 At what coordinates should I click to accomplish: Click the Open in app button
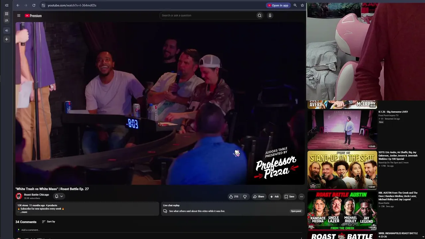tap(278, 5)
